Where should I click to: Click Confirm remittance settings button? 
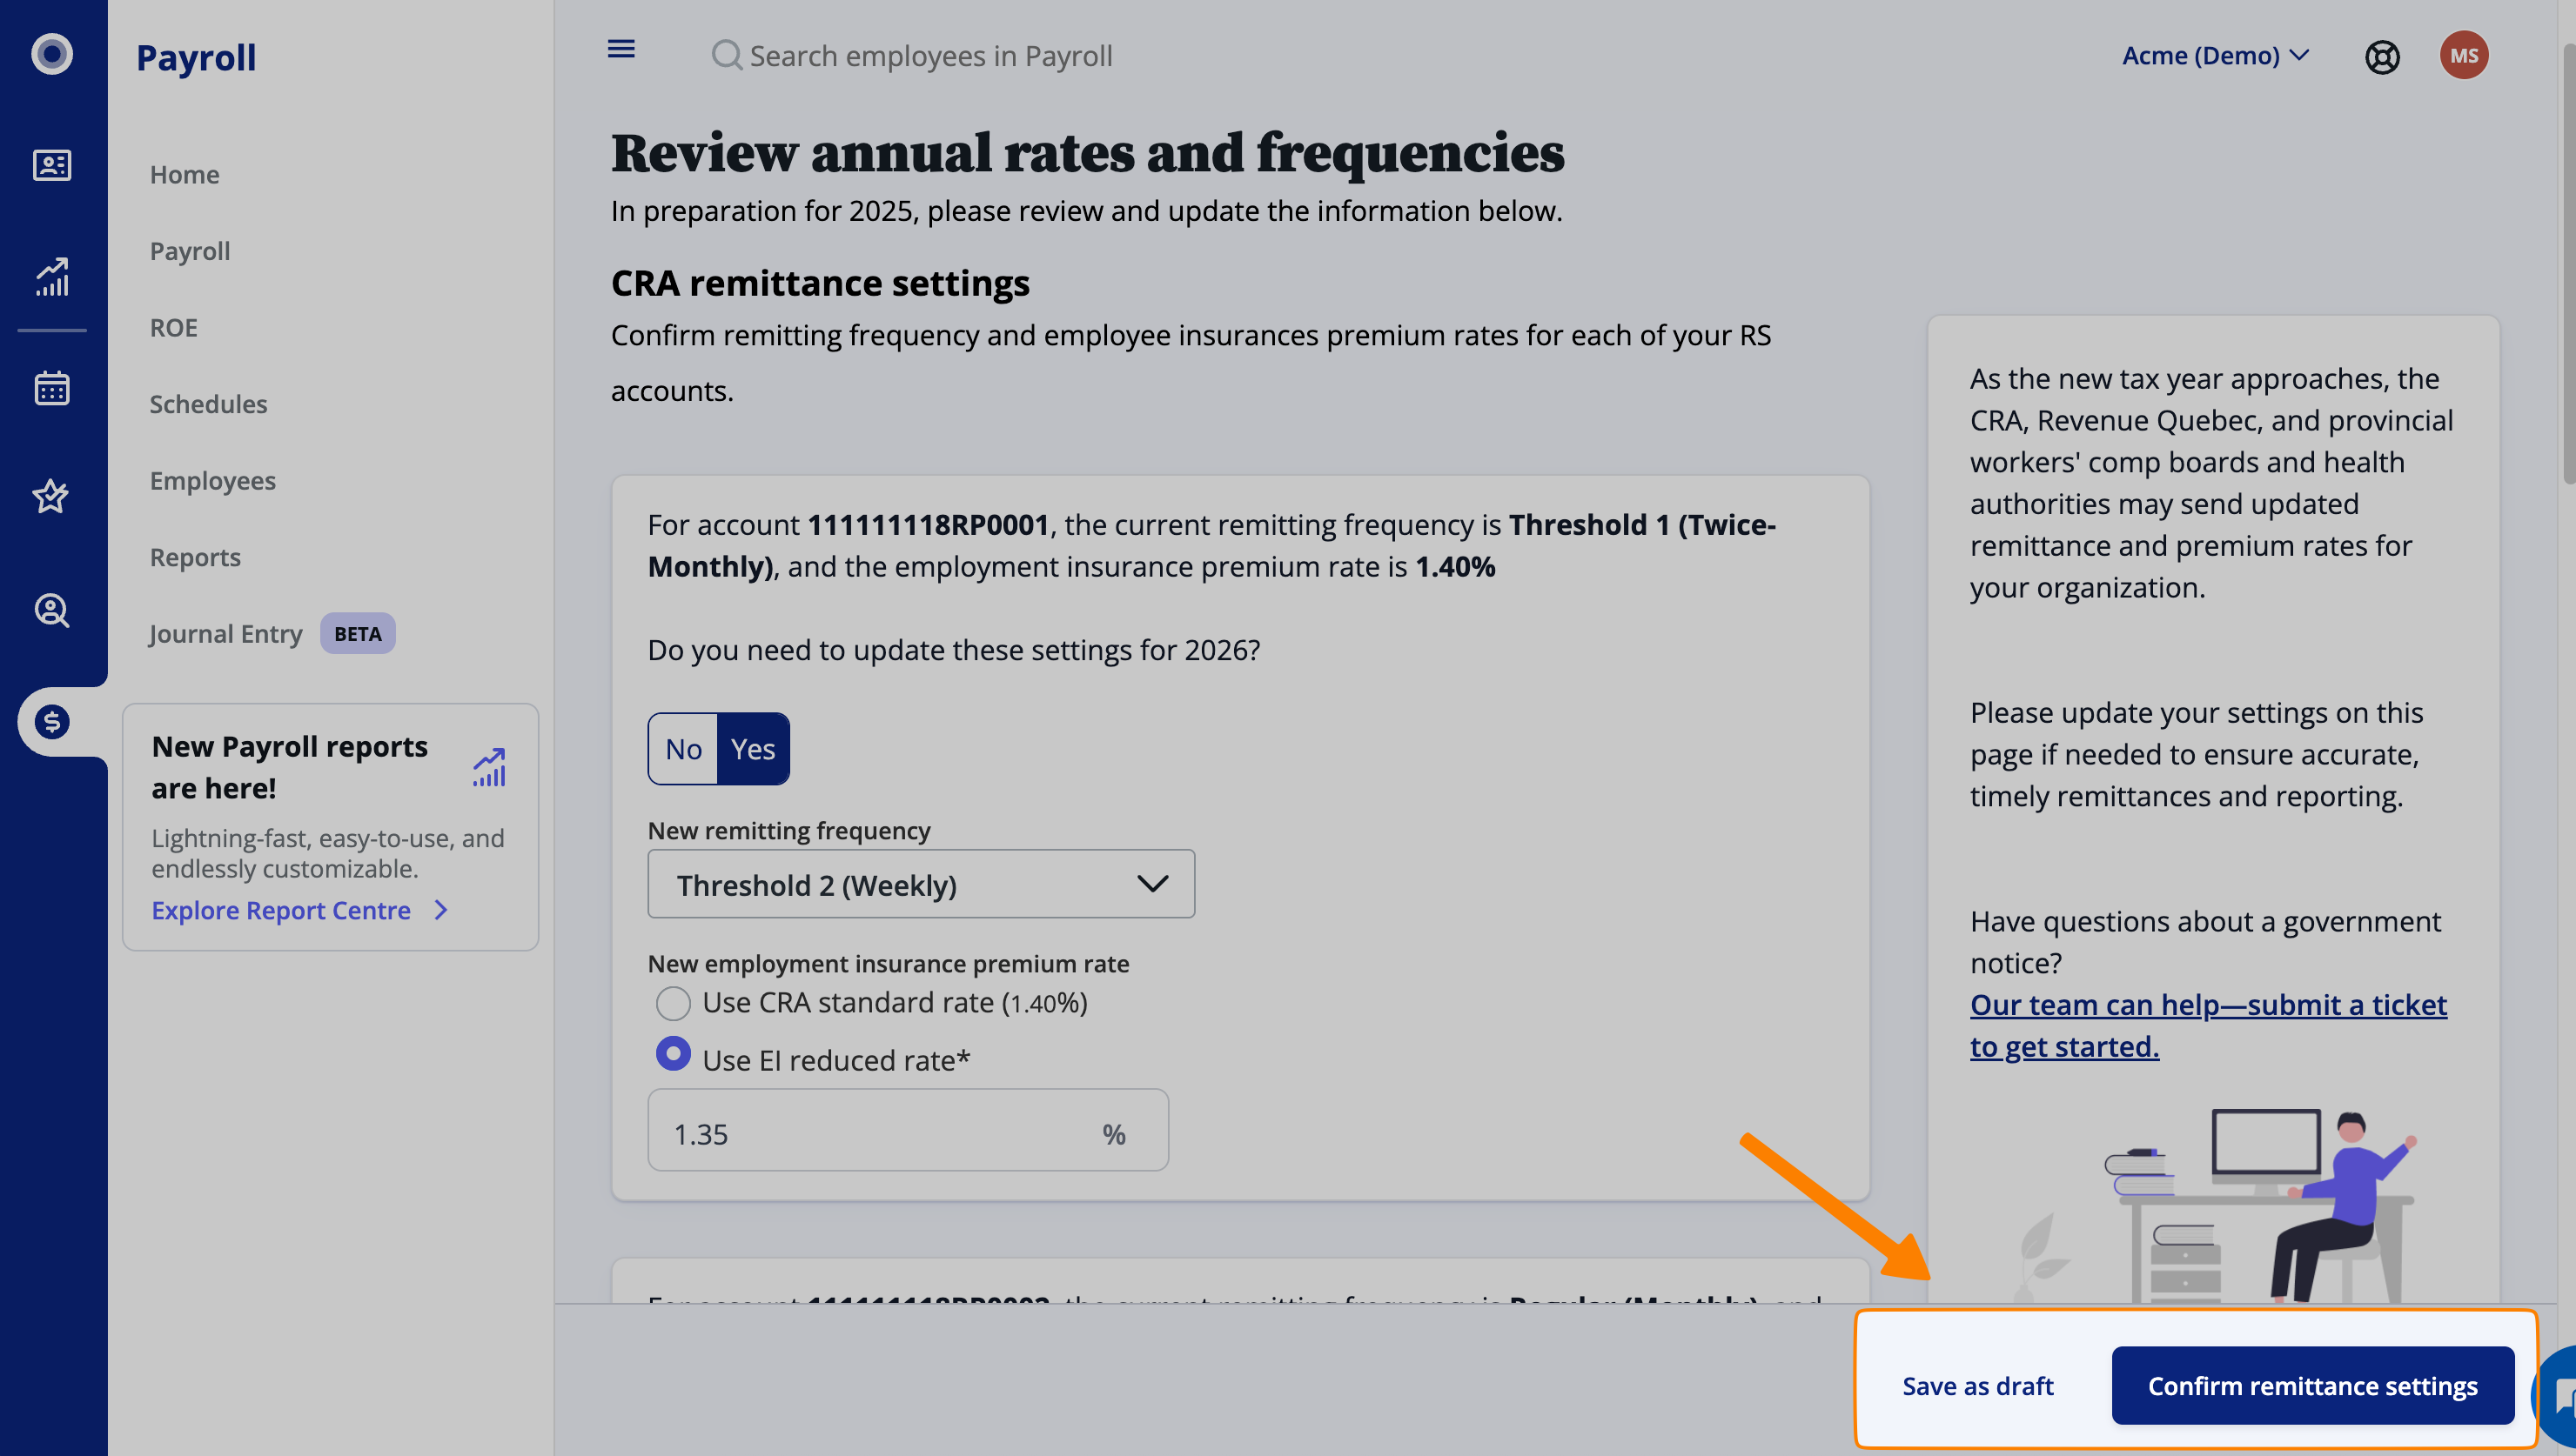click(x=2312, y=1386)
